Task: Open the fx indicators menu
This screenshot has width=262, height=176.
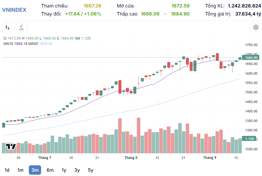Action: 21,28
